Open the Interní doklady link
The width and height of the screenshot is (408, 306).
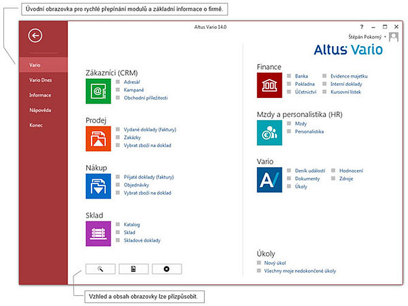[346, 84]
